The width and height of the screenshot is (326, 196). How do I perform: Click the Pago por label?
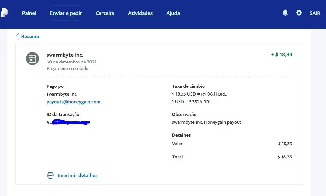(x=56, y=86)
